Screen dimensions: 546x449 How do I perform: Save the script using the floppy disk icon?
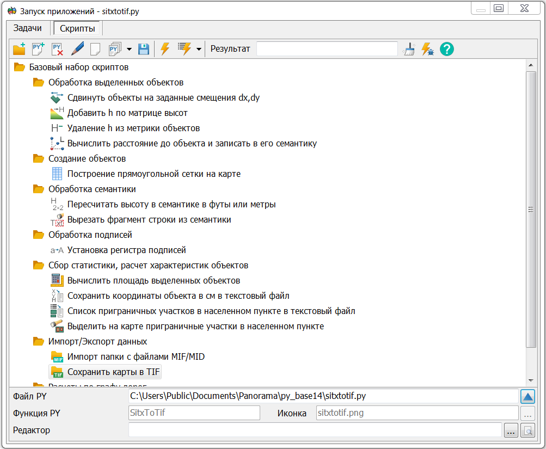[143, 49]
